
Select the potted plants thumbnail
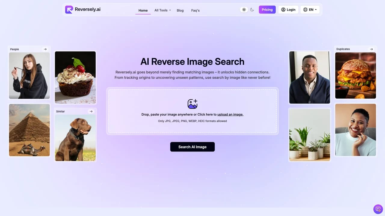click(x=310, y=135)
